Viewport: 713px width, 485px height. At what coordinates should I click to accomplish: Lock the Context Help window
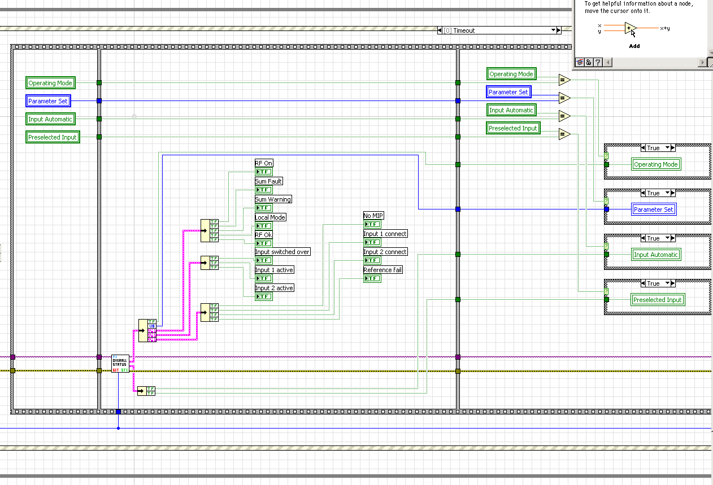point(588,62)
